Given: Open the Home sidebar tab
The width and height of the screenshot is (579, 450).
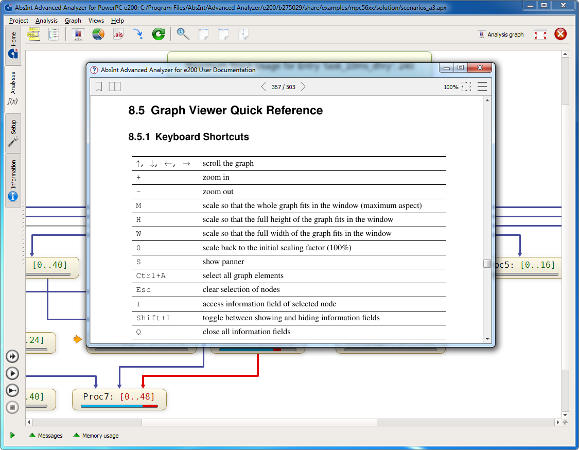Looking at the screenshot, I should click(x=13, y=45).
